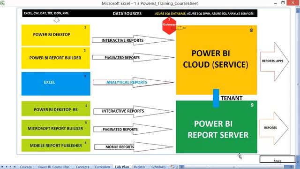This screenshot has height=169, width=300.
Task: Jump to last sheet tab arrow
Action: pyautogui.click(x=15, y=167)
